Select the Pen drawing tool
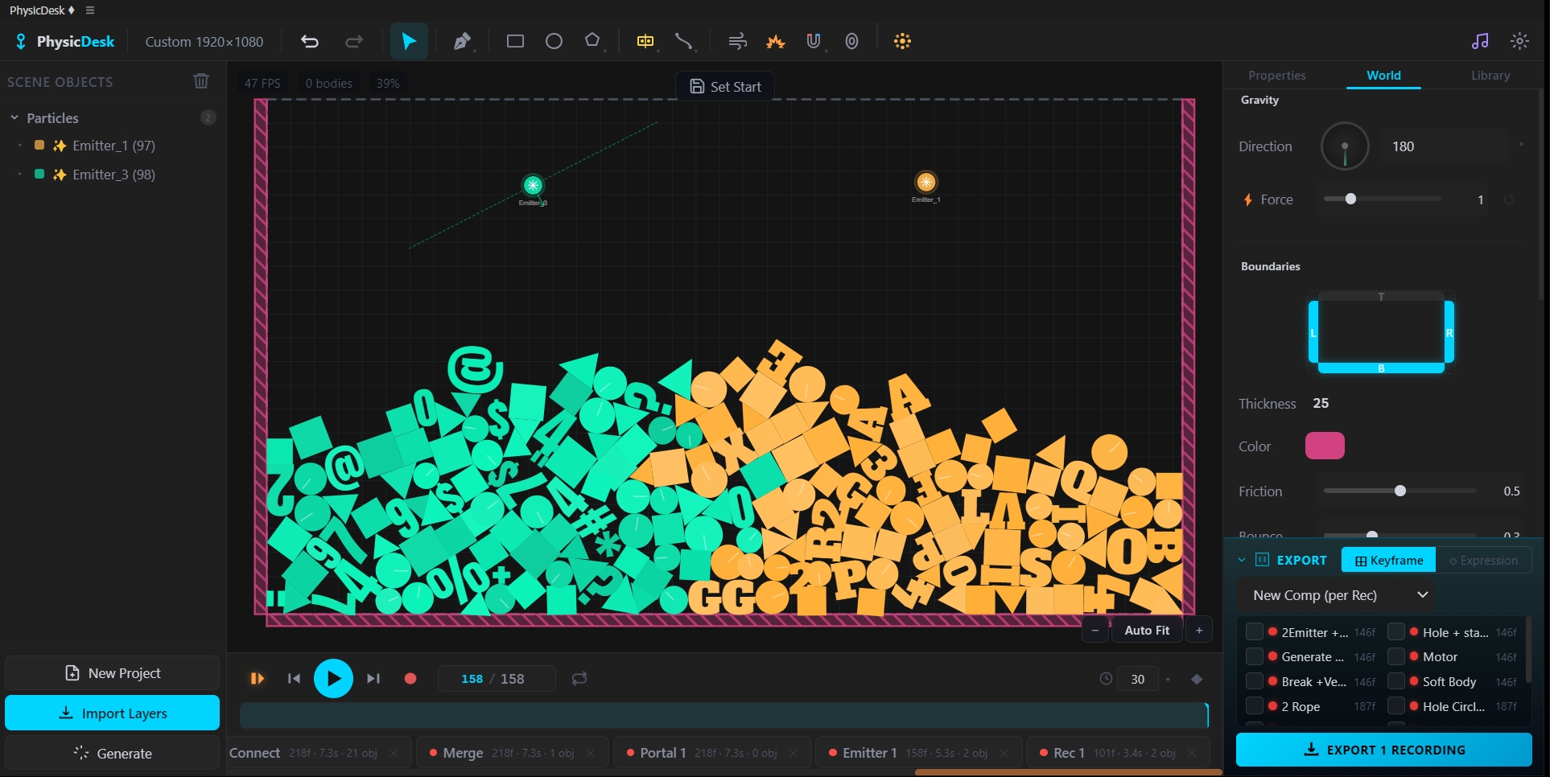This screenshot has width=1550, height=777. coord(462,41)
